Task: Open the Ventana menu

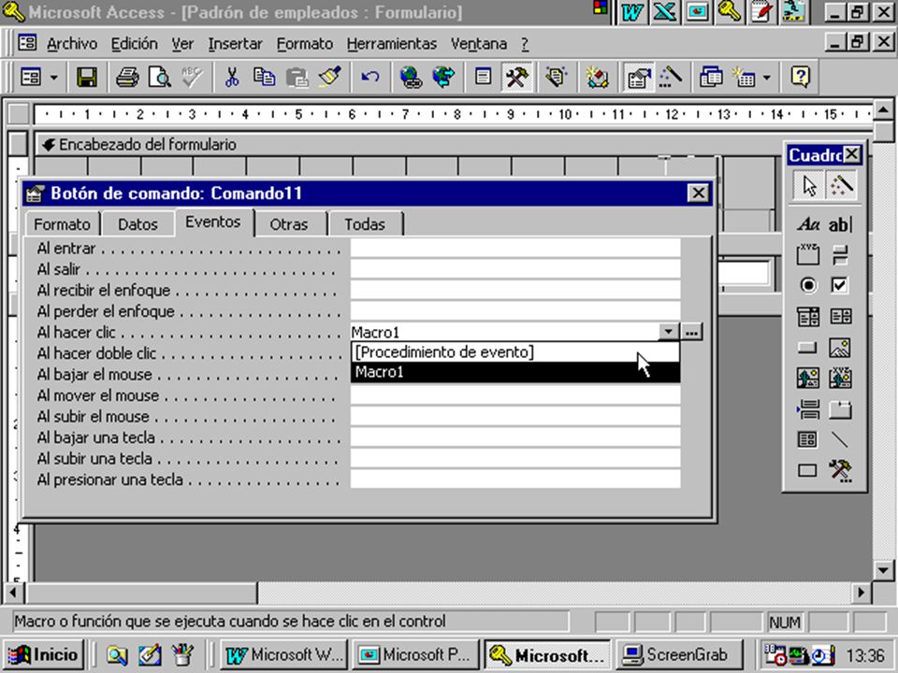Action: [x=479, y=44]
